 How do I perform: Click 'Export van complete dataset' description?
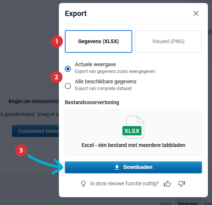[103, 89]
